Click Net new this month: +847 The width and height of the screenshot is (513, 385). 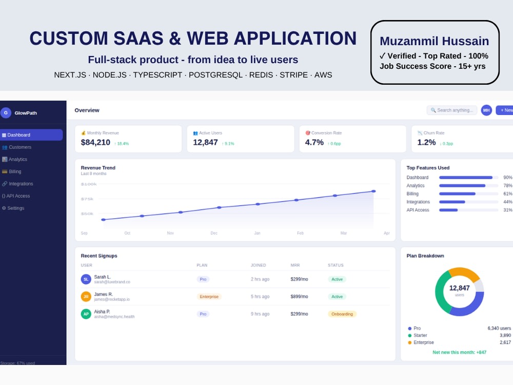click(459, 352)
